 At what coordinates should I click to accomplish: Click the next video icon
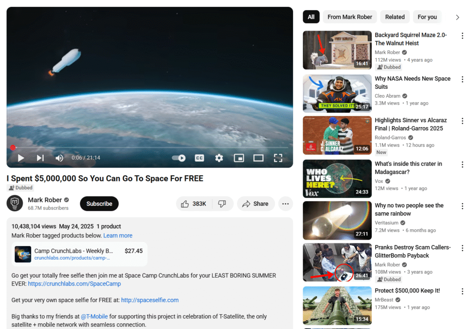pos(40,158)
